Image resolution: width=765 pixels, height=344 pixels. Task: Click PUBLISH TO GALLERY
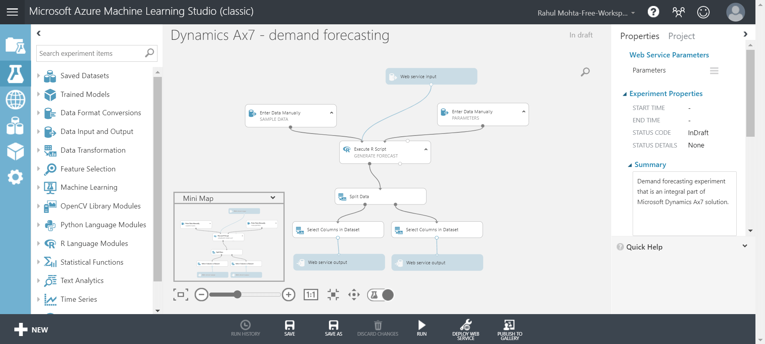pos(510,330)
